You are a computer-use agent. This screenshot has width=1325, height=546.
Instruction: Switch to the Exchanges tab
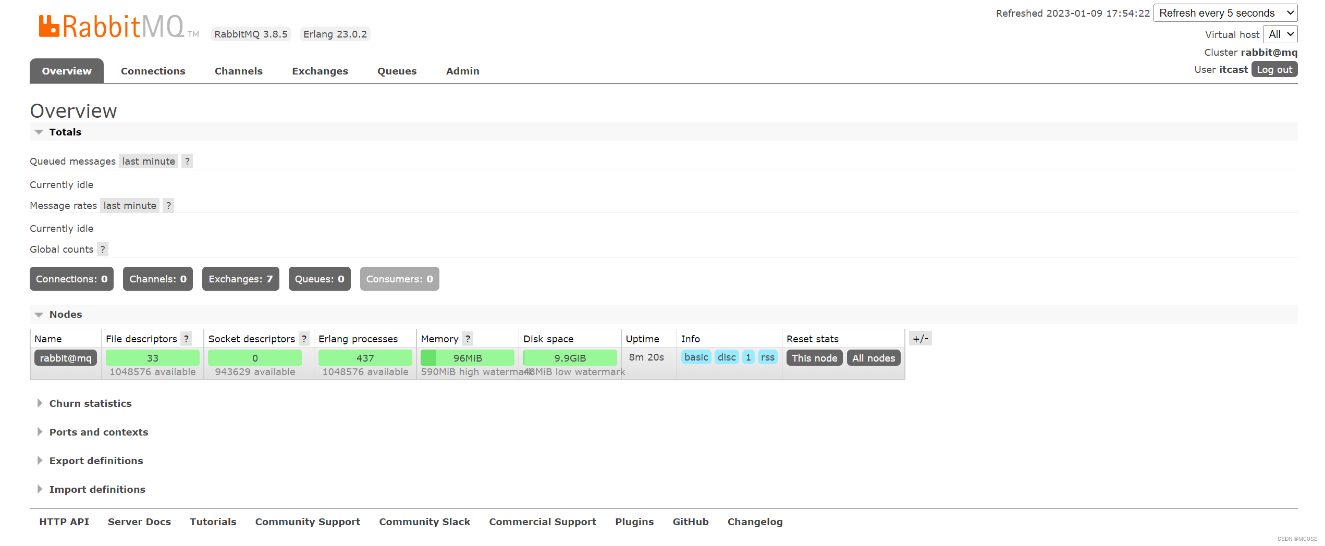pyautogui.click(x=320, y=71)
